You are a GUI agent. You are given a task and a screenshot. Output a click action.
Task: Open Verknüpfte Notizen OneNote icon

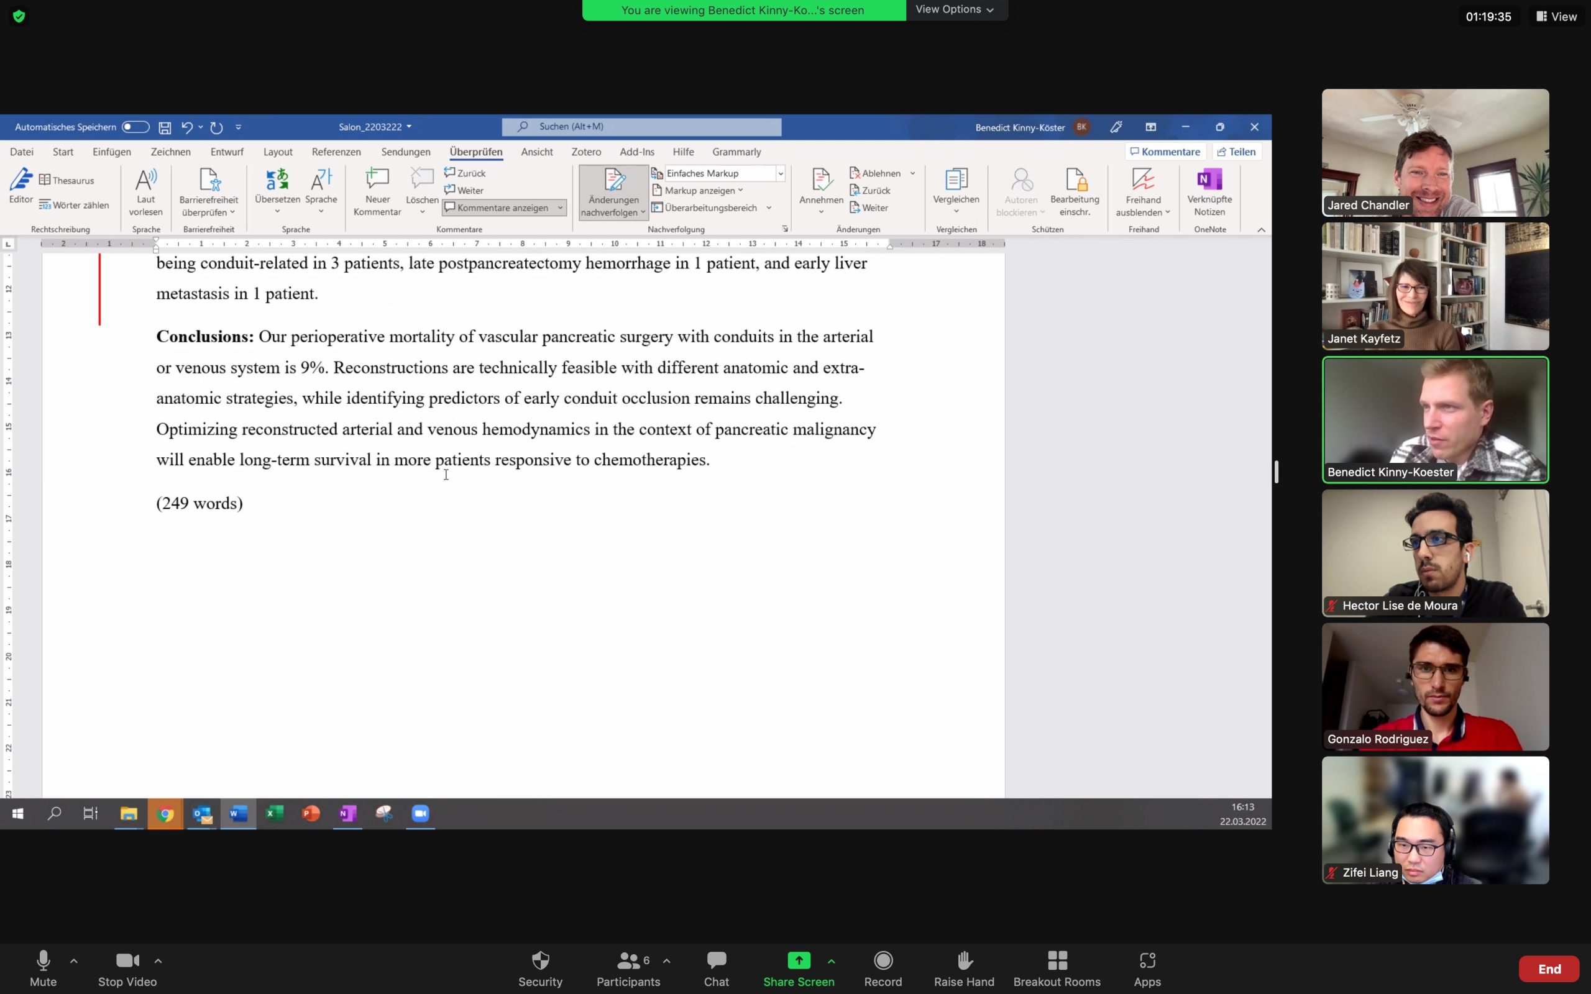[x=1209, y=180]
